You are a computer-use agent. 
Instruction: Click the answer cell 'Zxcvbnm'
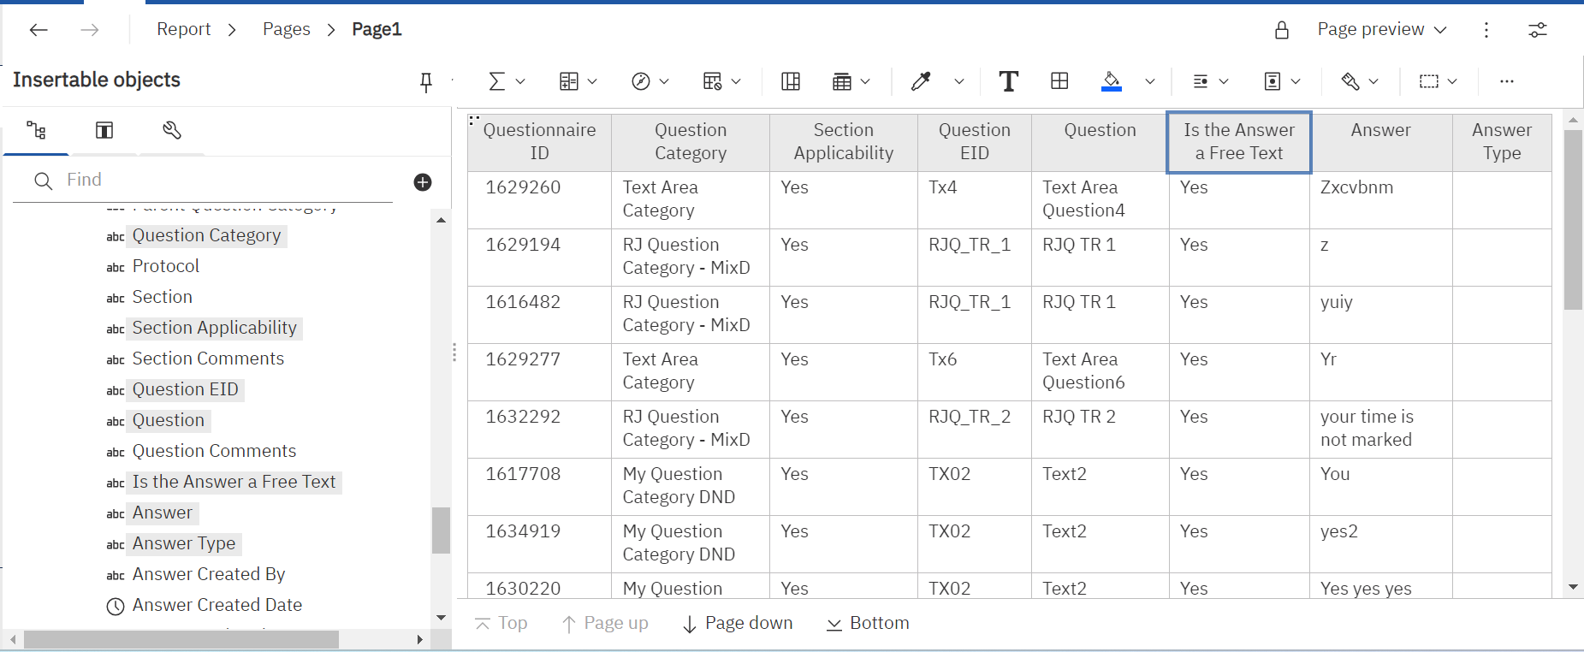click(1380, 199)
